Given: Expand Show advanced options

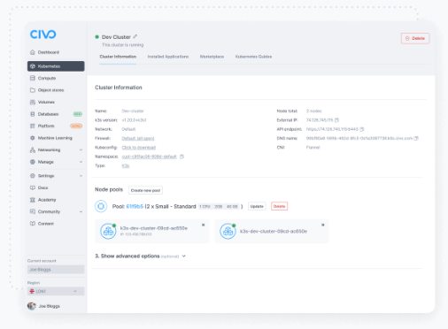Looking at the screenshot, I should [141, 256].
